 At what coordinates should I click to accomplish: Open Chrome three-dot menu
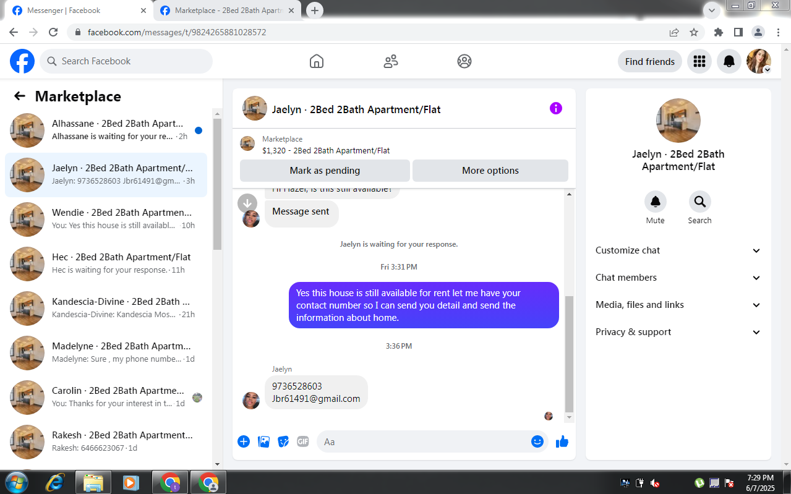778,32
